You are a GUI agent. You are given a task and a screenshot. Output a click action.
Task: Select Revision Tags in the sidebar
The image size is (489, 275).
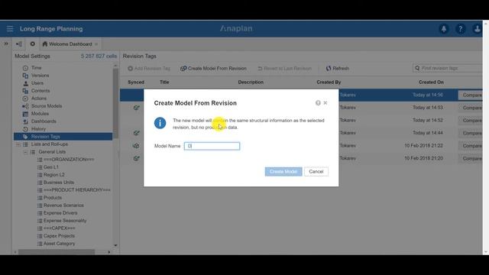click(63, 137)
